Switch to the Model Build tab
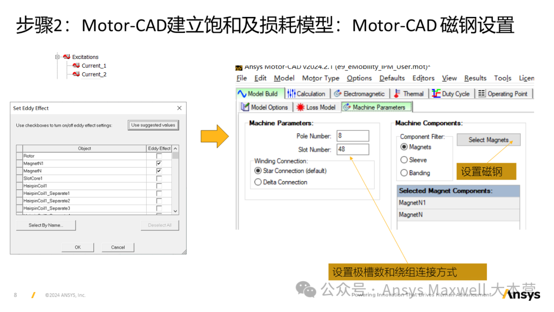554x312 pixels. (260, 93)
